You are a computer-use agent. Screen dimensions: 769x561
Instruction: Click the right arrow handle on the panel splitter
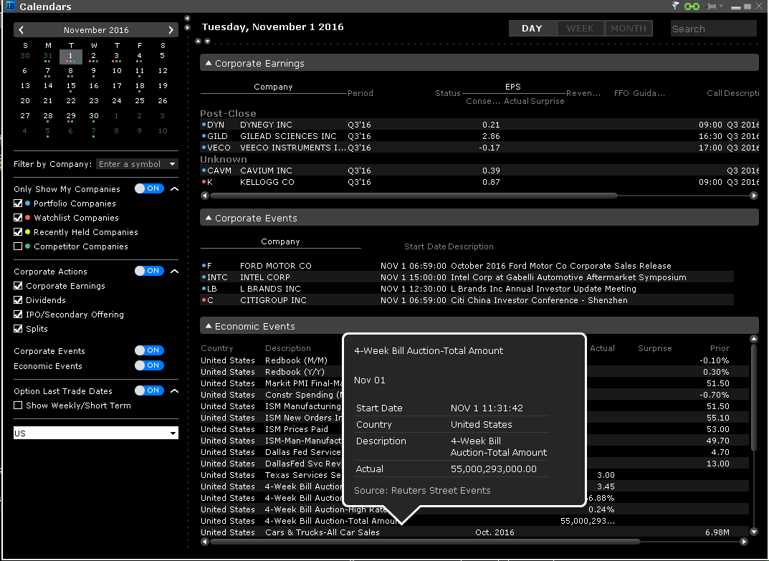pos(187,27)
